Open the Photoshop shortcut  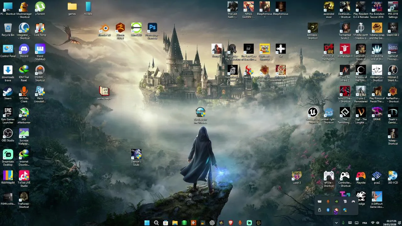152,31
